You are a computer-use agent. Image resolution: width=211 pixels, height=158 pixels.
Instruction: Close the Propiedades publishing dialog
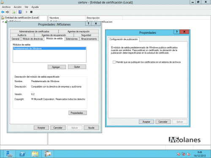184,32
